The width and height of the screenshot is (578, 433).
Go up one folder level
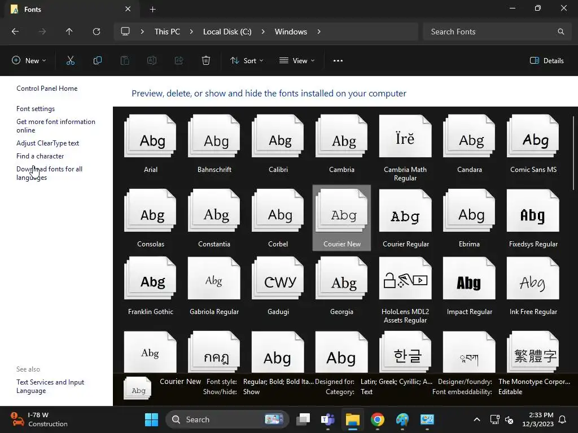coord(69,32)
